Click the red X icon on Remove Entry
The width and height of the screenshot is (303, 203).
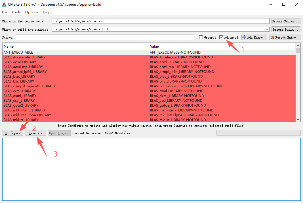272,37
